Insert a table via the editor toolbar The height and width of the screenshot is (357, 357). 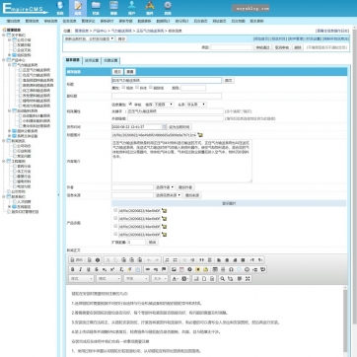tap(215, 269)
